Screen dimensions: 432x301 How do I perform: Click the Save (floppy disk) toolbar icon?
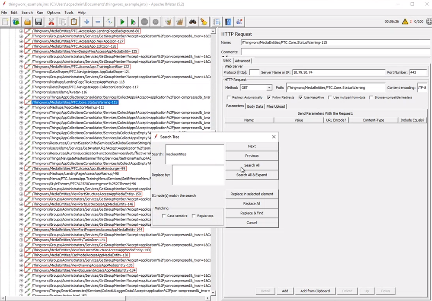pyautogui.click(x=38, y=22)
